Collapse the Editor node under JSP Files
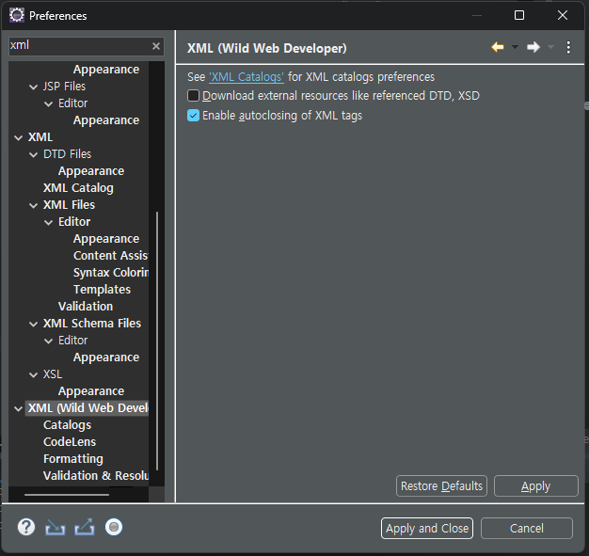The width and height of the screenshot is (589, 556). [x=49, y=103]
